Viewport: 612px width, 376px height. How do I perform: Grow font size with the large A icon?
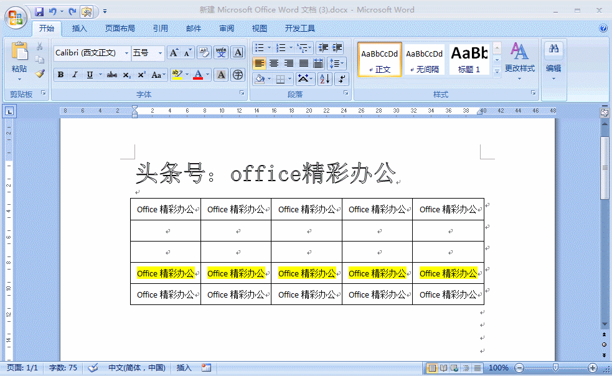tap(174, 53)
